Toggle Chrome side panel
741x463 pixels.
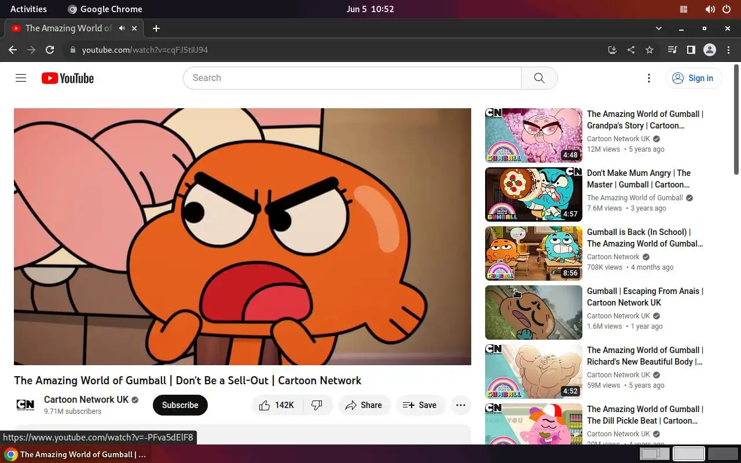point(691,50)
